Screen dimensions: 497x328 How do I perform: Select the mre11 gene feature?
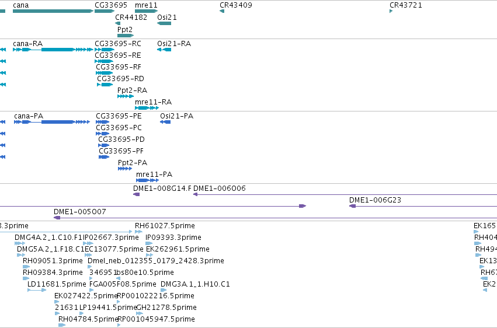pos(147,11)
